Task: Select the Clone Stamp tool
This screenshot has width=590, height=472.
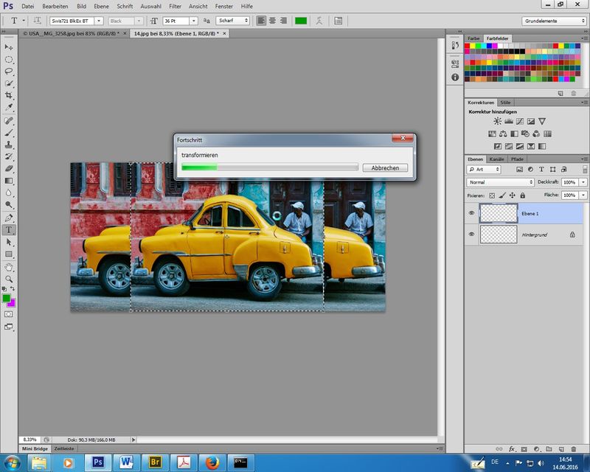Action: [10, 145]
